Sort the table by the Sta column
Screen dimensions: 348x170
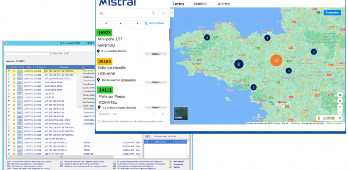(x=14, y=67)
